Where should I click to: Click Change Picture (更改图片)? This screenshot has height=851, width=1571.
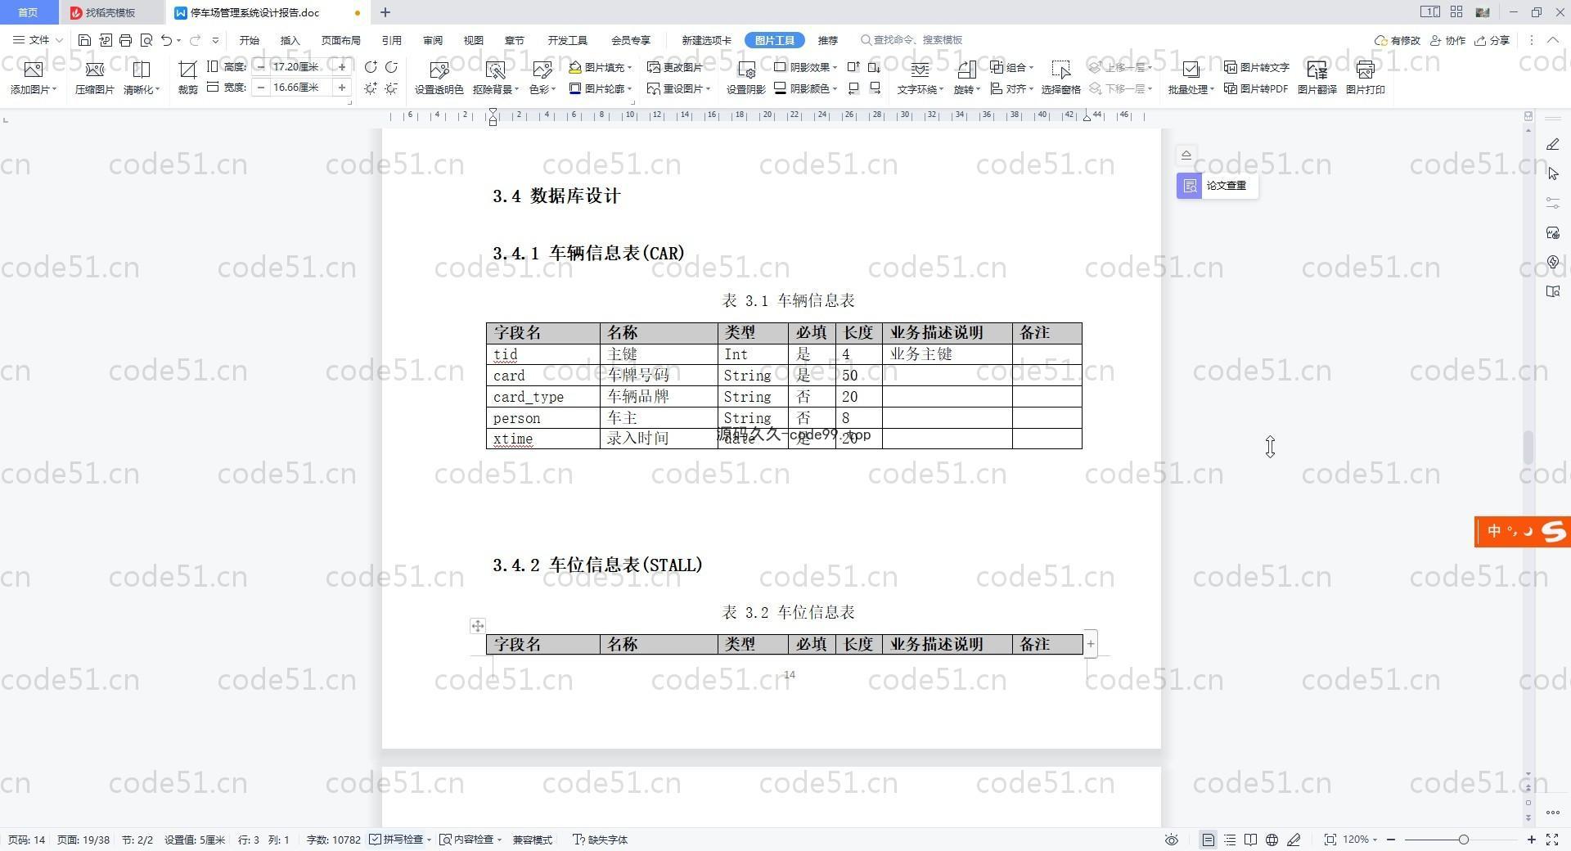[675, 67]
